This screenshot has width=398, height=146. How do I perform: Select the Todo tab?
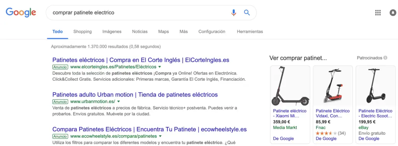pos(58,32)
